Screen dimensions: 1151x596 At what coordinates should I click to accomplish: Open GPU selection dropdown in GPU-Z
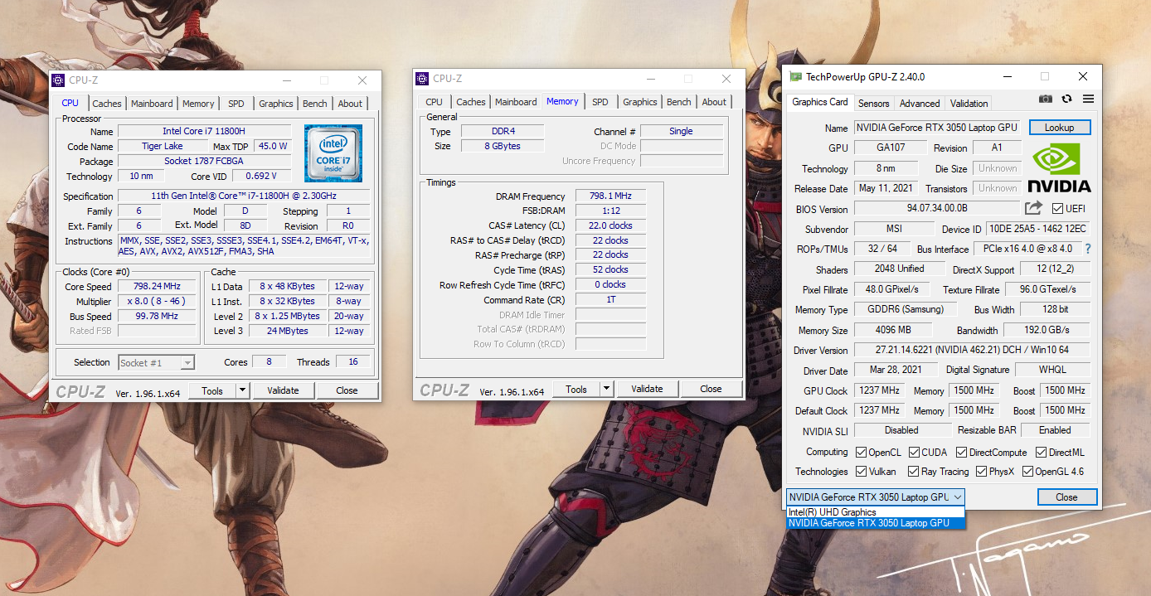876,497
